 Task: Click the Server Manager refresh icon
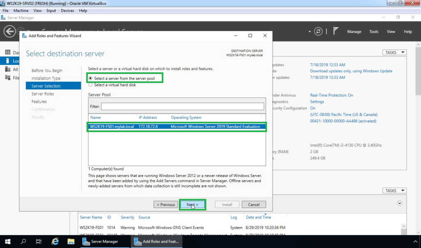(x=318, y=31)
